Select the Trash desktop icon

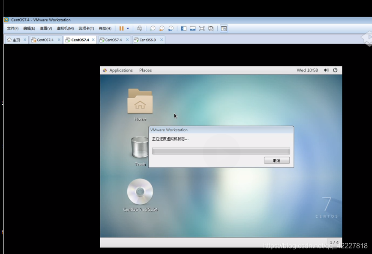tap(140, 151)
